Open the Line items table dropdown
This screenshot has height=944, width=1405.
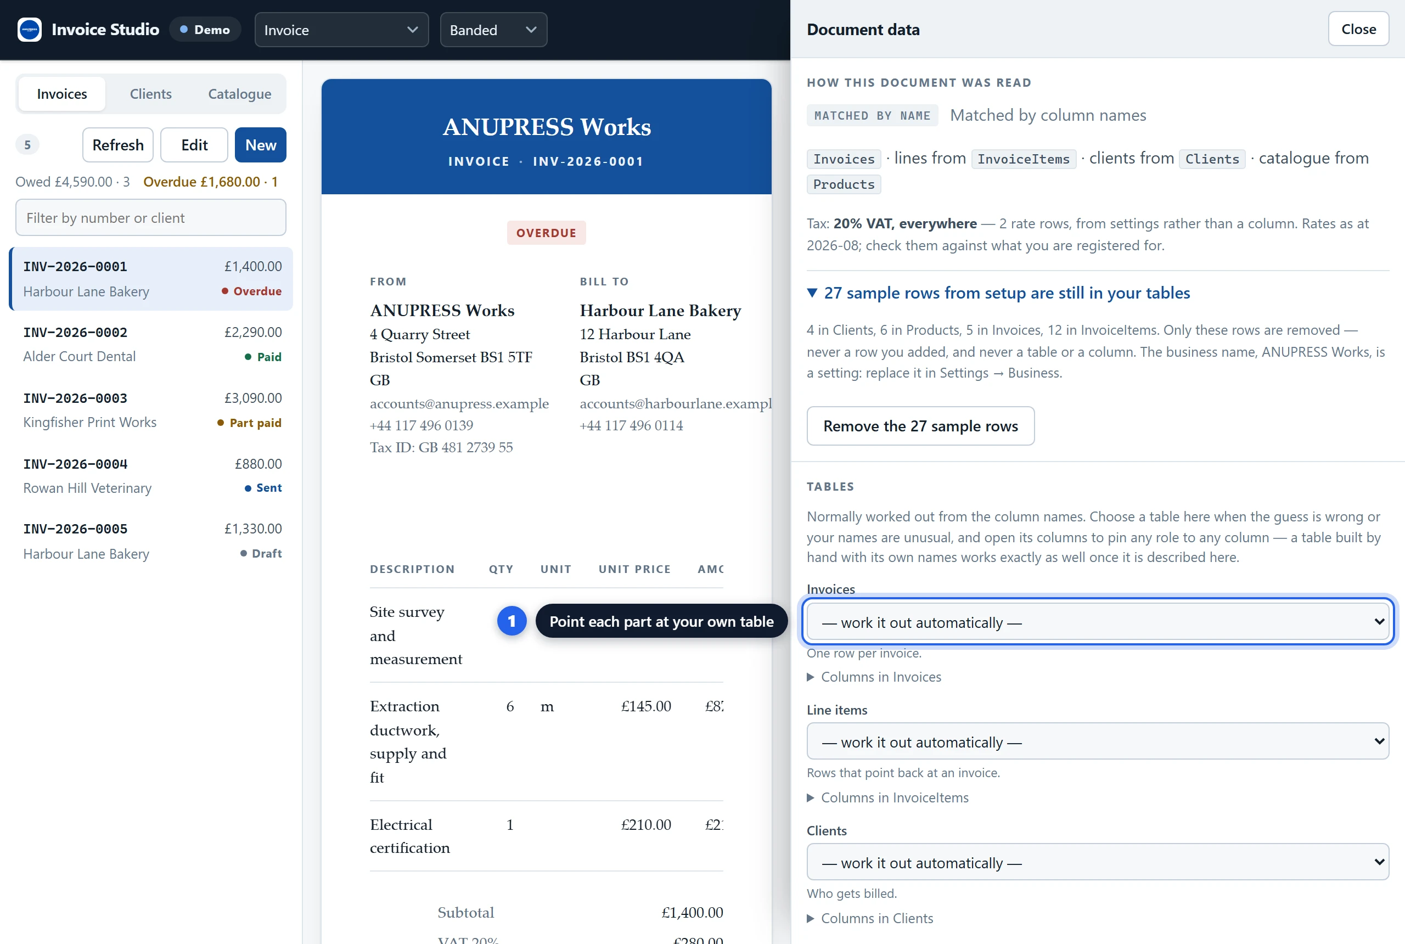[x=1098, y=741]
